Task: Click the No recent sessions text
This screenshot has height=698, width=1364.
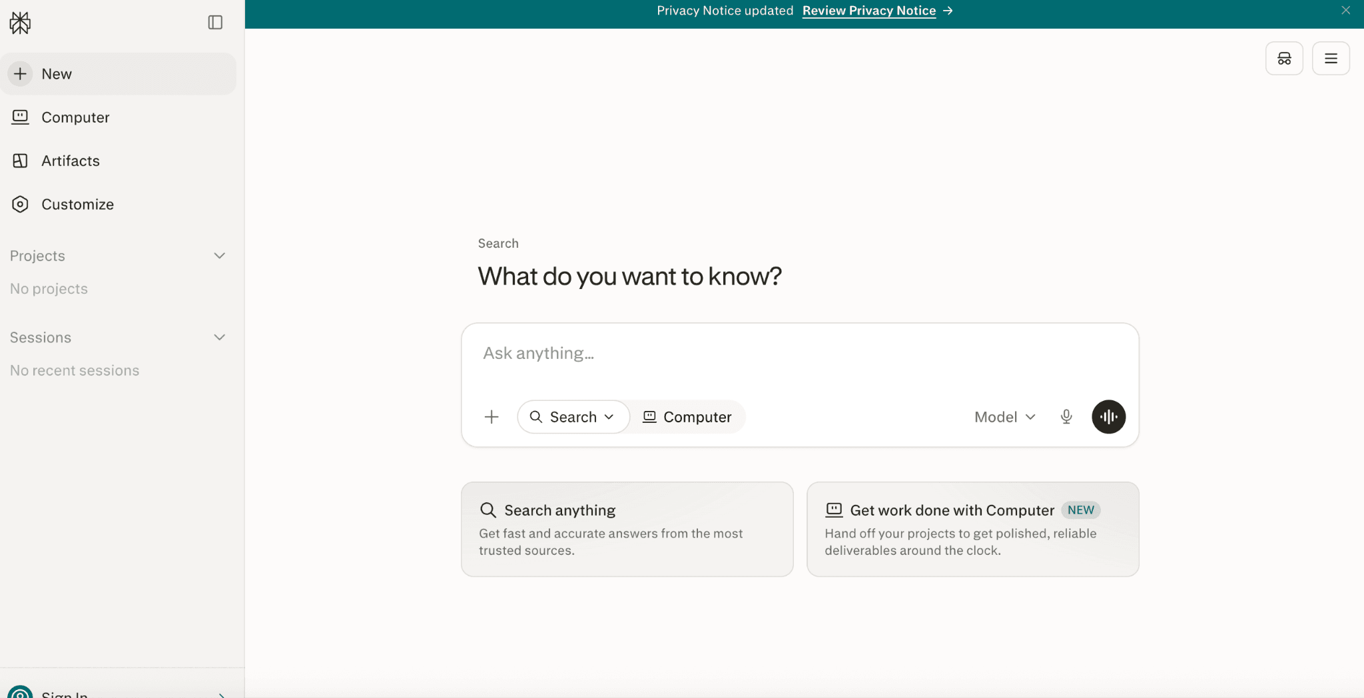Action: [x=75, y=371]
